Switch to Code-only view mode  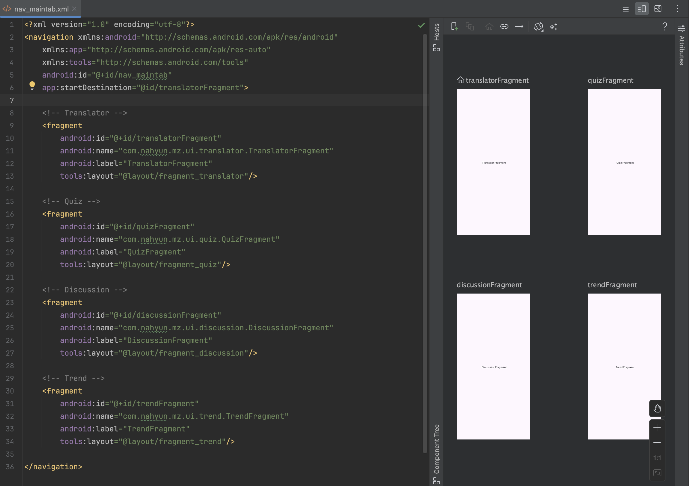click(x=626, y=9)
